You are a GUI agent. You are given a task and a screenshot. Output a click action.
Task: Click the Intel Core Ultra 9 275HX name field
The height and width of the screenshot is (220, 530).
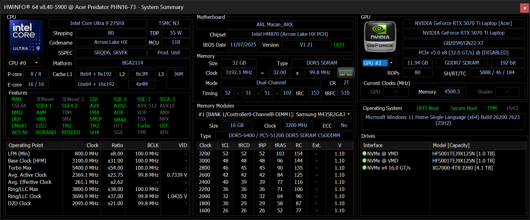97,23
